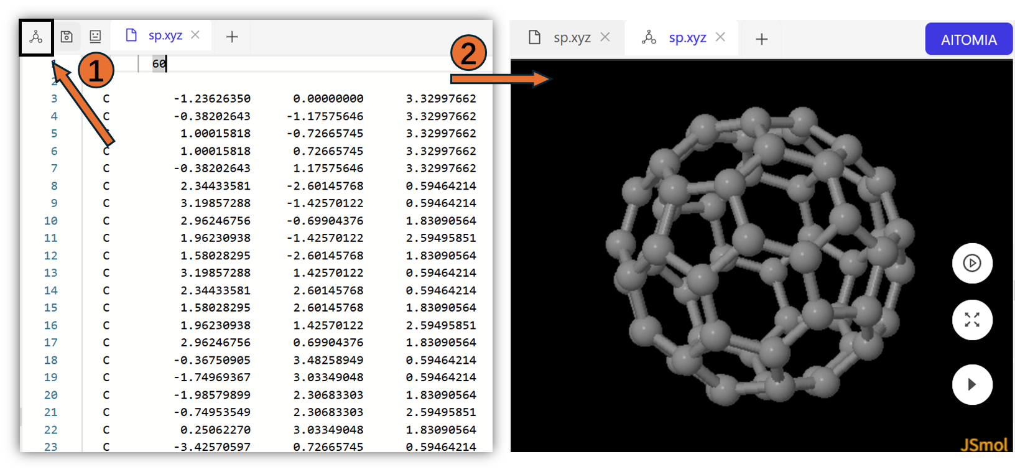Close the sp.xyz tab in left editor
1015x472 pixels.
pos(195,35)
